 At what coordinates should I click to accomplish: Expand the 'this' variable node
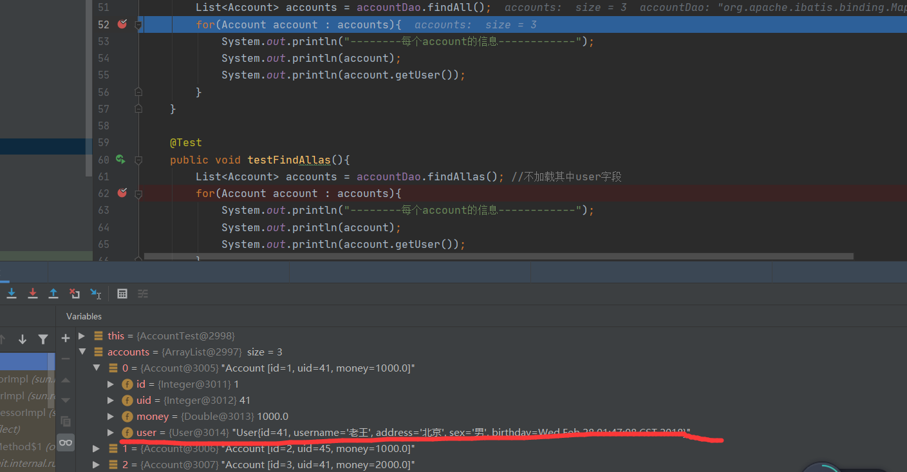(x=82, y=335)
